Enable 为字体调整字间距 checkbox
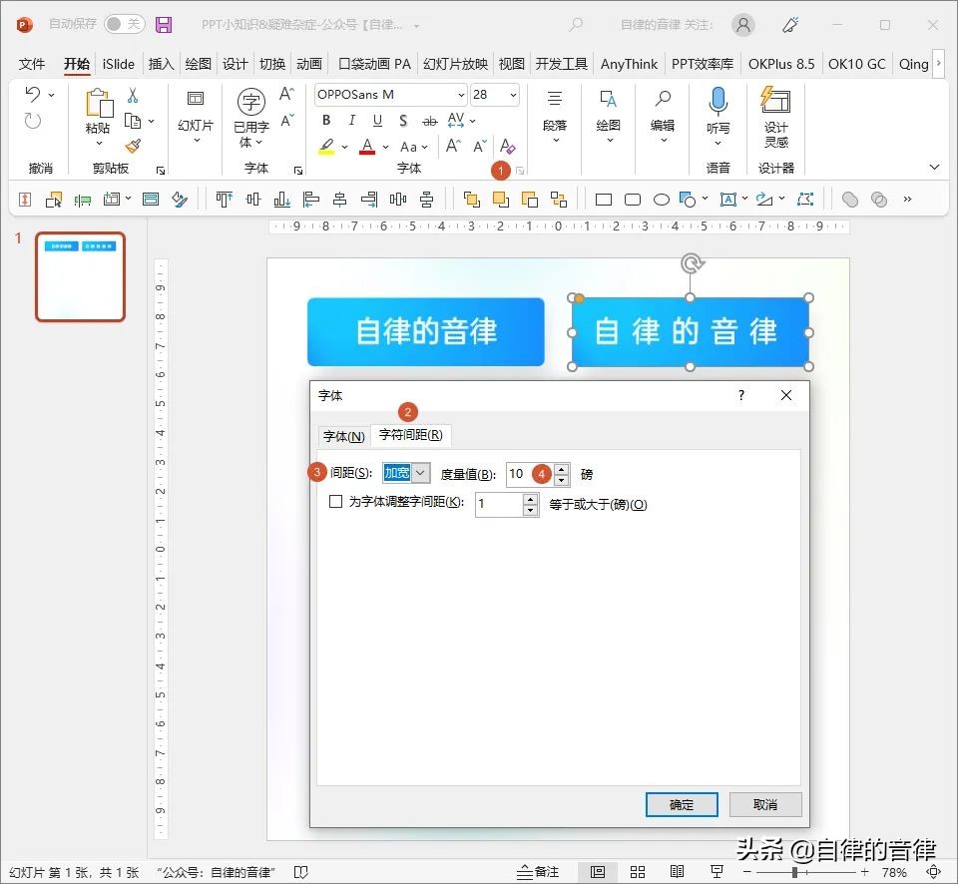The image size is (958, 884). pos(336,504)
